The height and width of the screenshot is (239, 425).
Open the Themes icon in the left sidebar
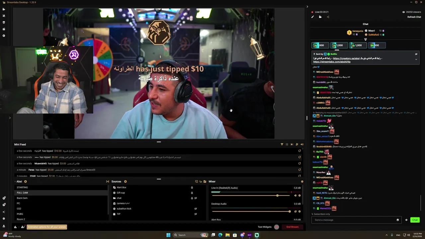point(4,16)
